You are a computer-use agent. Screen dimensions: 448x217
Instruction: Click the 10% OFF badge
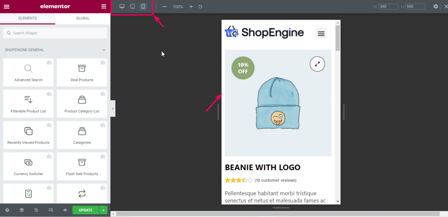point(243,68)
